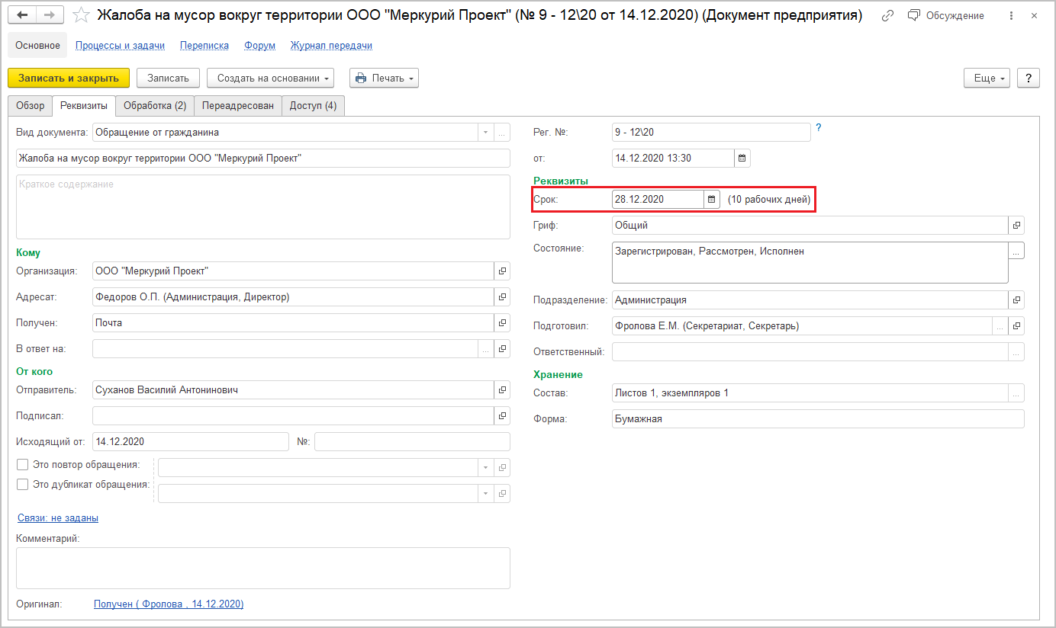
Task: Open help with the question mark button
Action: pos(1029,78)
